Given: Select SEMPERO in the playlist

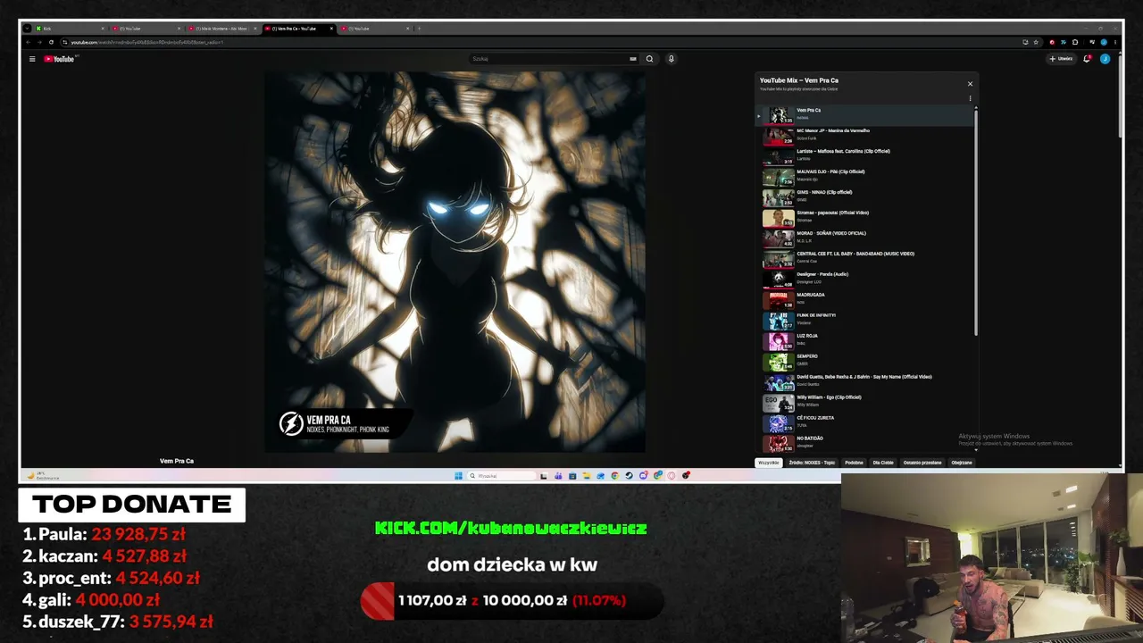Looking at the screenshot, I should tap(864, 361).
